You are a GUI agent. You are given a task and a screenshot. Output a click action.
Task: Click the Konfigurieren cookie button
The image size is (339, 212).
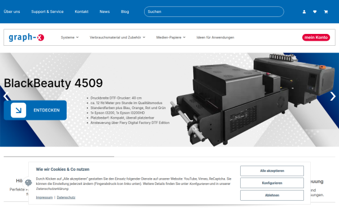[x=272, y=183]
